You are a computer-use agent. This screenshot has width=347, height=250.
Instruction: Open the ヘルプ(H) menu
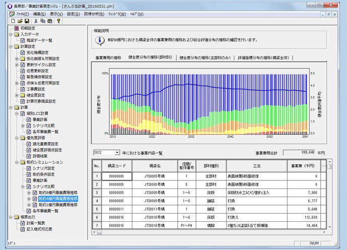point(136,14)
